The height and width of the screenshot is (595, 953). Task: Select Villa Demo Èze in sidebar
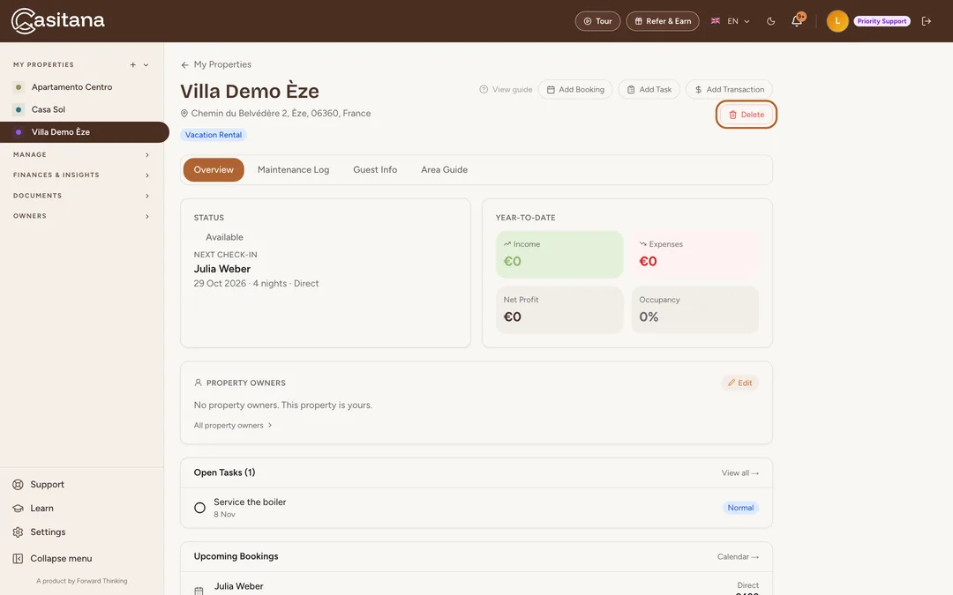click(85, 131)
